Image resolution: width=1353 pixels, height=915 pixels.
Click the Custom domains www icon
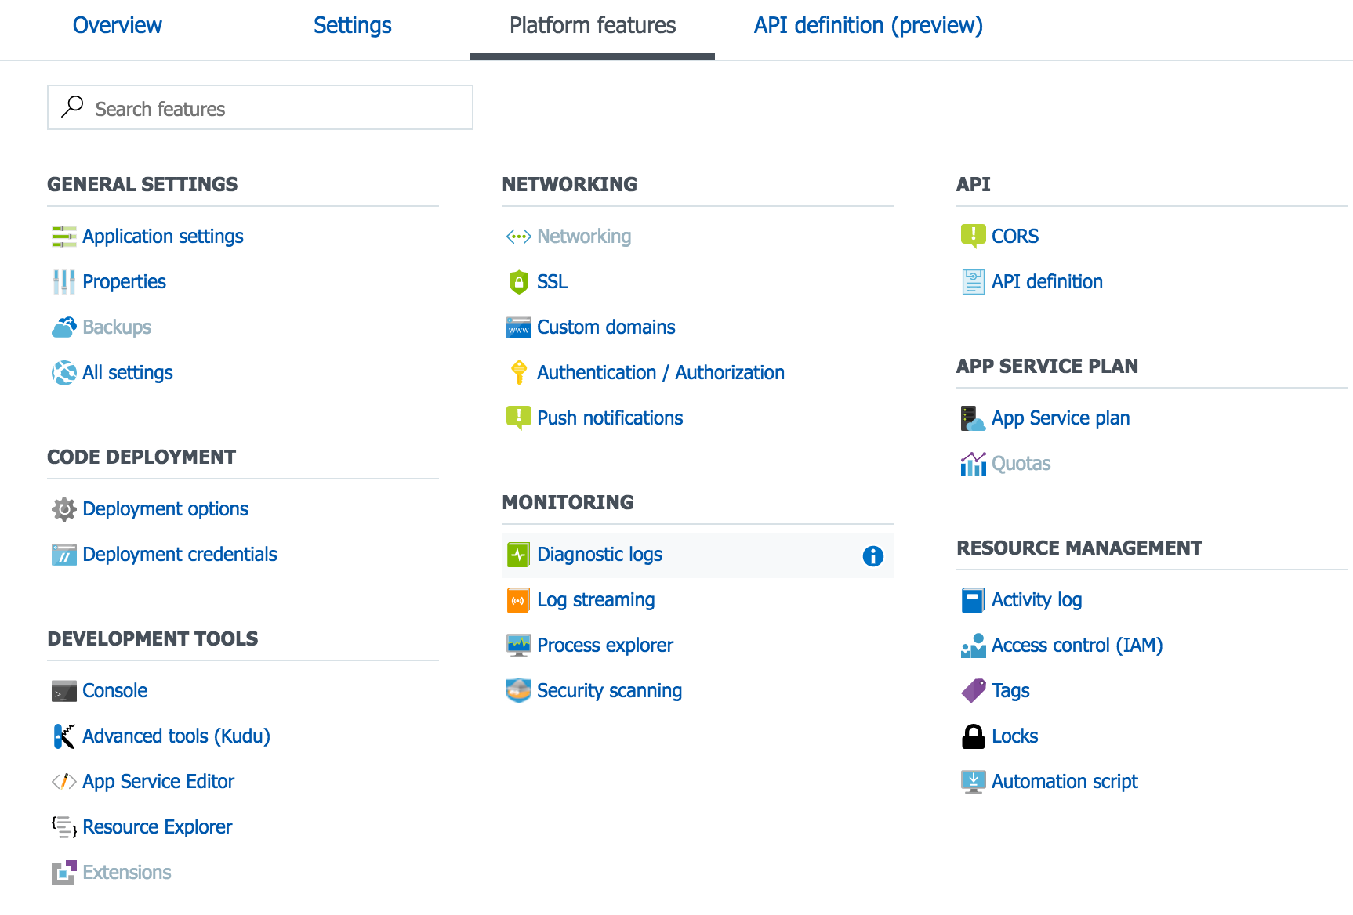click(x=518, y=327)
